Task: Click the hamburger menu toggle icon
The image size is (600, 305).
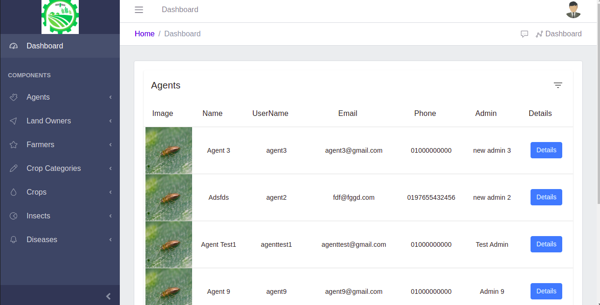Action: [x=139, y=10]
